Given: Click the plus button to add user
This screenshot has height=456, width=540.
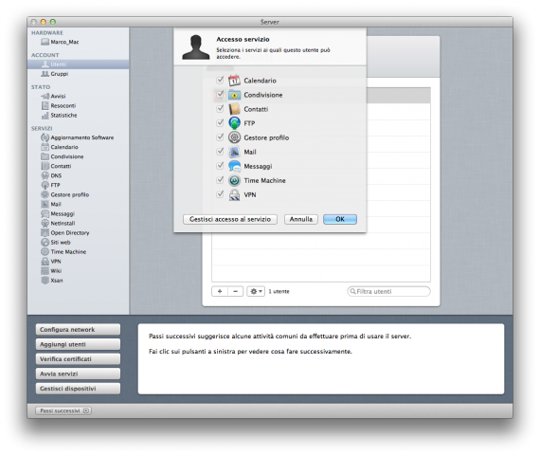Looking at the screenshot, I should (x=220, y=291).
